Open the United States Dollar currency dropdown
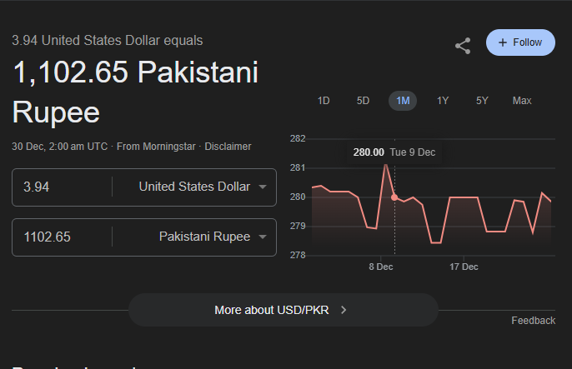The height and width of the screenshot is (369, 572). coord(202,187)
